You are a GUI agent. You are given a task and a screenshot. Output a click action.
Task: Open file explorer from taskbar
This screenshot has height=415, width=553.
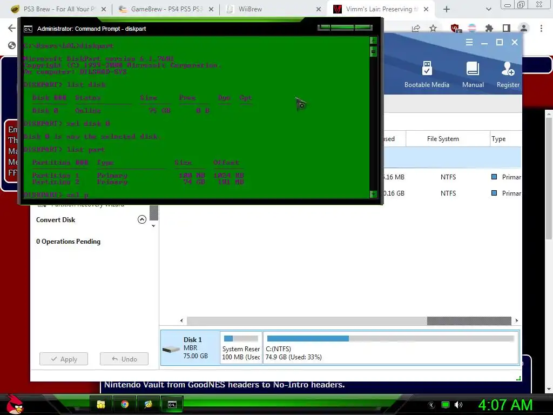[101, 404]
